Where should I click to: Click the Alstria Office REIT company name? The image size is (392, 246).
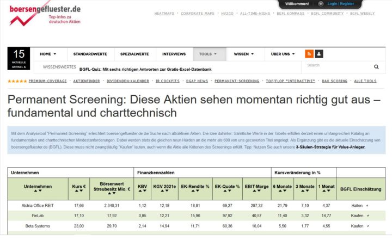[x=38, y=206]
